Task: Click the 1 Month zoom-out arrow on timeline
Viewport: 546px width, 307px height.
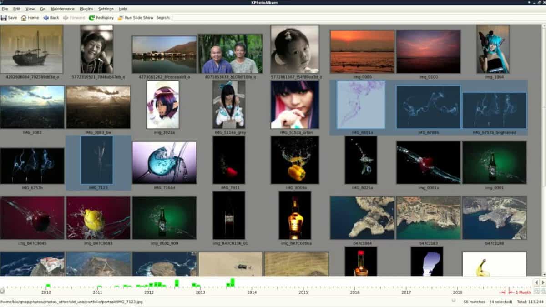Action: (x=513, y=293)
